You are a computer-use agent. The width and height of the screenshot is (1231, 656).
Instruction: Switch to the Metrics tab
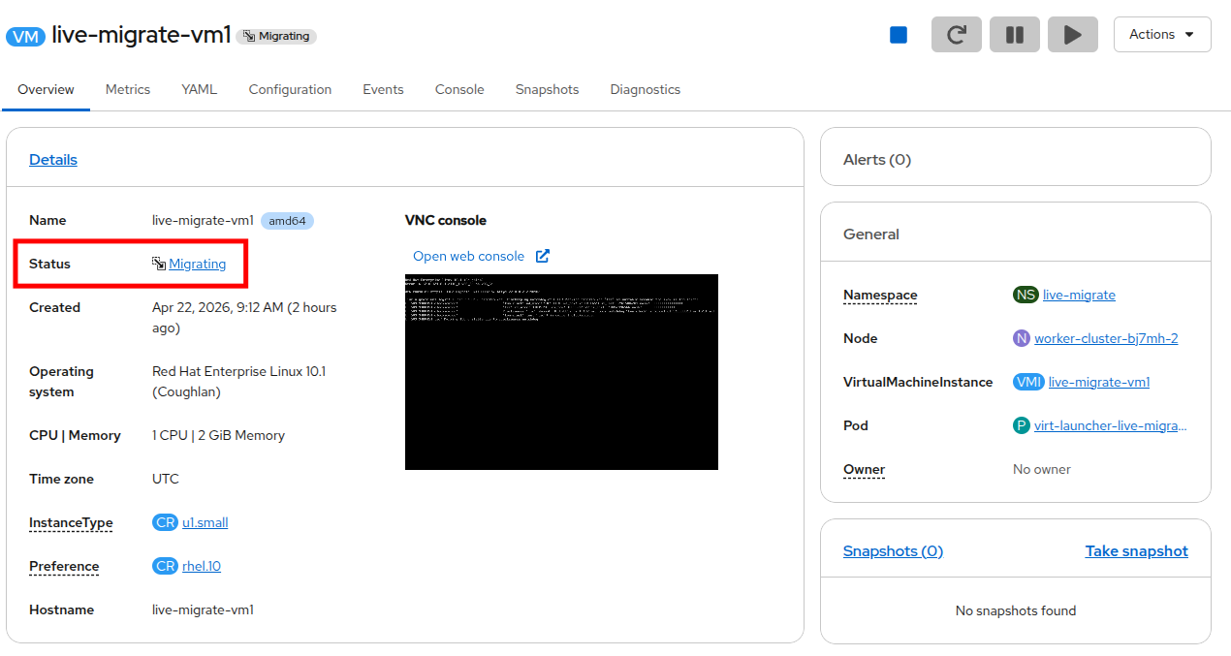(x=128, y=89)
